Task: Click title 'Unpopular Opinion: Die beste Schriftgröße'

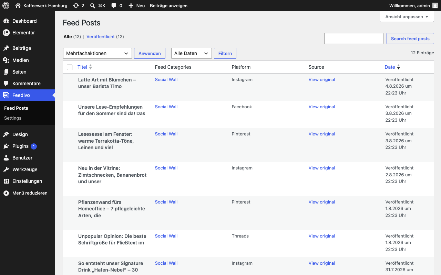Action: (x=112, y=239)
